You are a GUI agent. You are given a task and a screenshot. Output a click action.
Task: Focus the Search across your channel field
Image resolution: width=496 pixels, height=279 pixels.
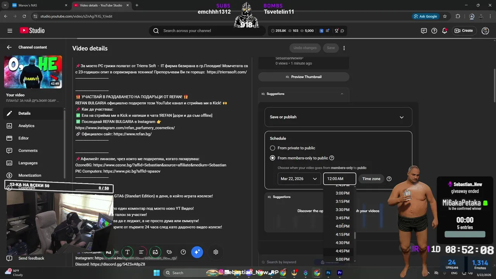click(207, 31)
